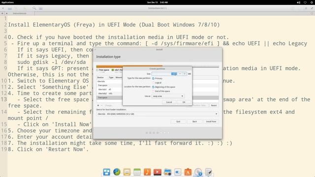Open the Scratch text editor dock icon
The width and height of the screenshot is (315, 177).
pos(209,172)
